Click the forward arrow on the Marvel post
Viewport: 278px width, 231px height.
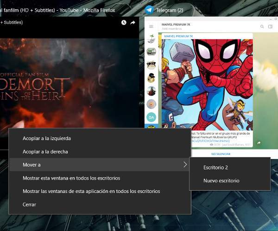259,143
